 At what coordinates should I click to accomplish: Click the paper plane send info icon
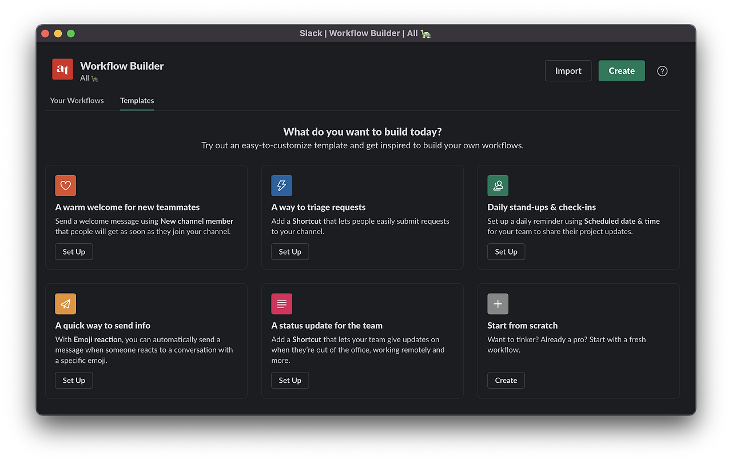tap(66, 304)
